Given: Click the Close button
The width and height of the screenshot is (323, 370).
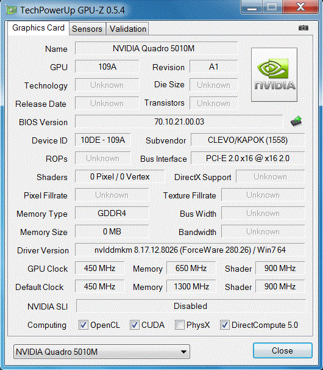Looking at the screenshot, I should tap(283, 350).
